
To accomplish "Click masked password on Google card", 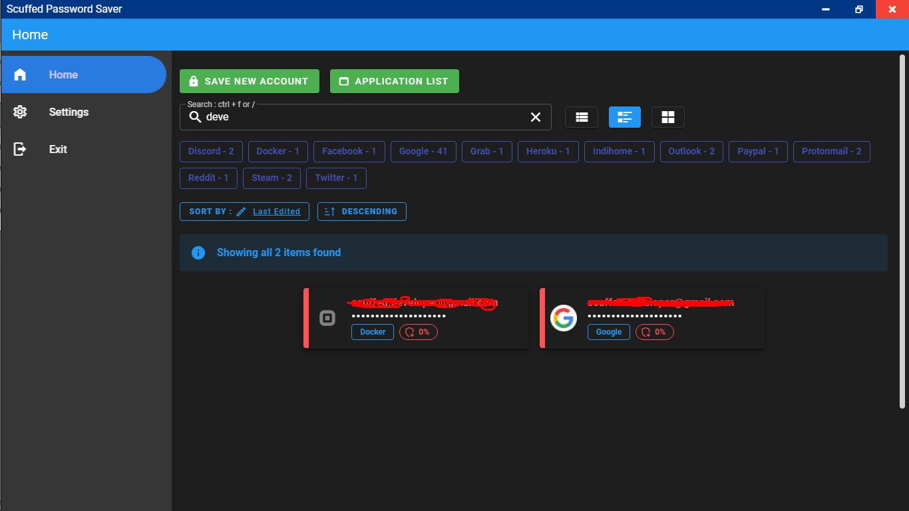I will point(635,317).
